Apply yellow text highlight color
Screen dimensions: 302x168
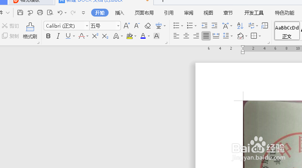tap(130, 36)
